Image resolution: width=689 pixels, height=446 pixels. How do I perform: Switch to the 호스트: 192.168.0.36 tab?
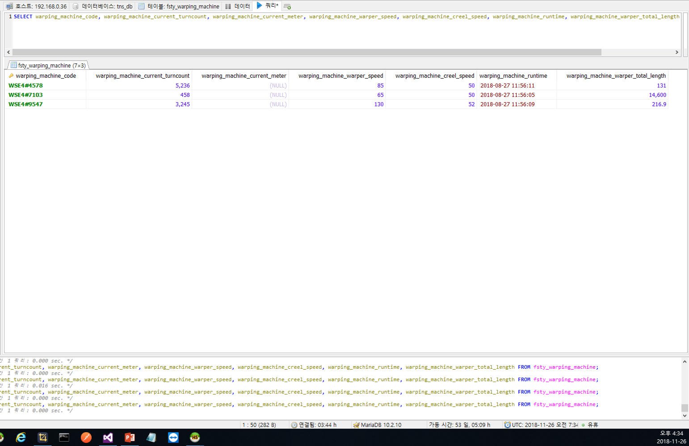(x=36, y=6)
